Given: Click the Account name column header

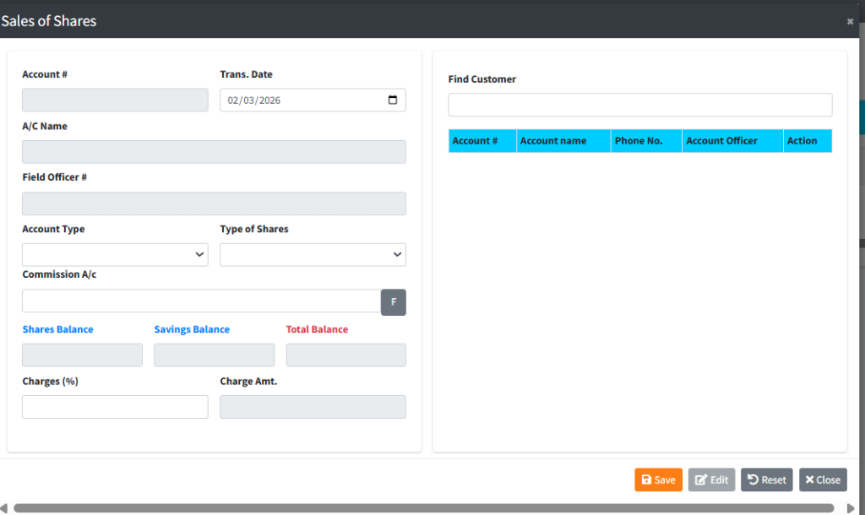Looking at the screenshot, I should (x=563, y=141).
